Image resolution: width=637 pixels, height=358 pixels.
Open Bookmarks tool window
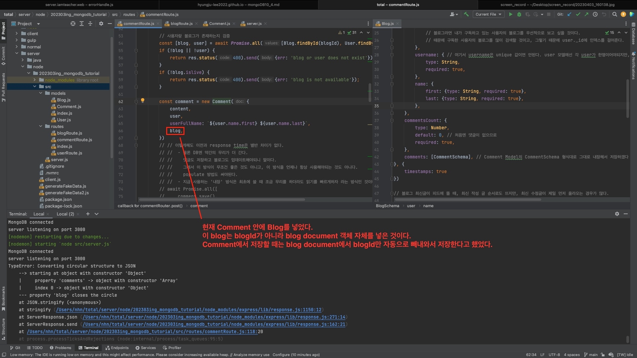[3, 298]
